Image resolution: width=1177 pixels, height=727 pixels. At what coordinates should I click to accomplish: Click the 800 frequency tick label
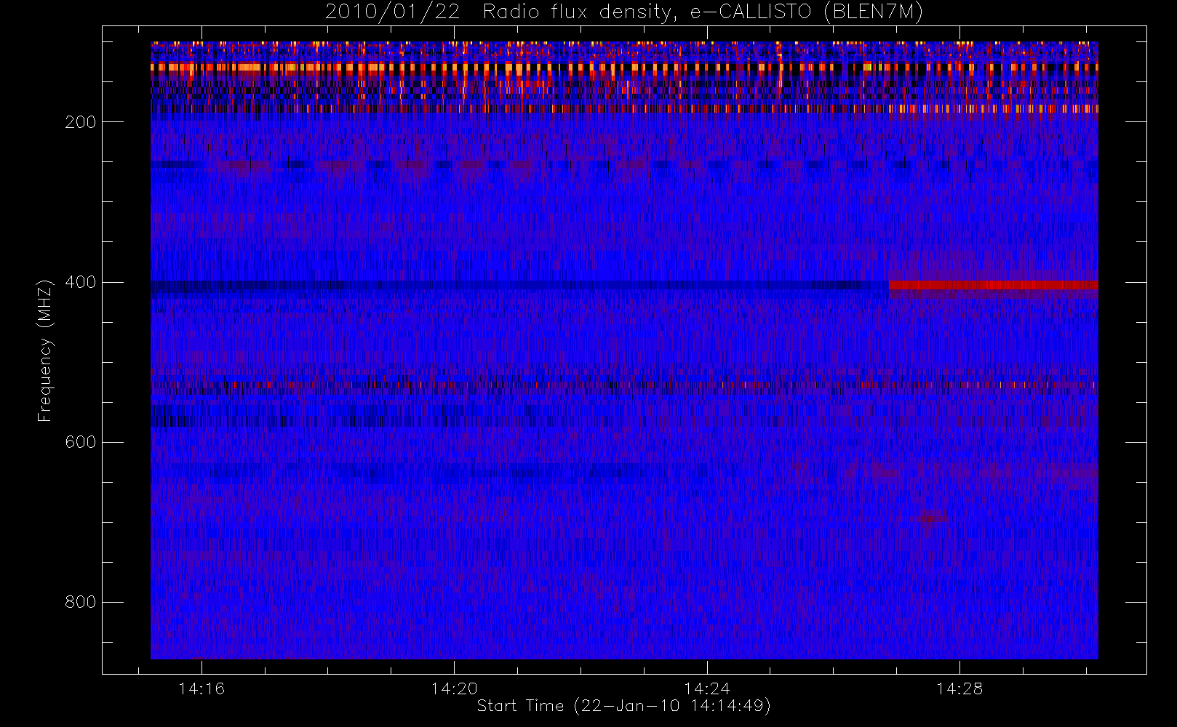pos(81,602)
